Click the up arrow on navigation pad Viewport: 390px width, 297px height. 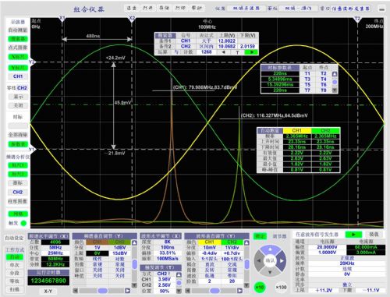coord(270,249)
